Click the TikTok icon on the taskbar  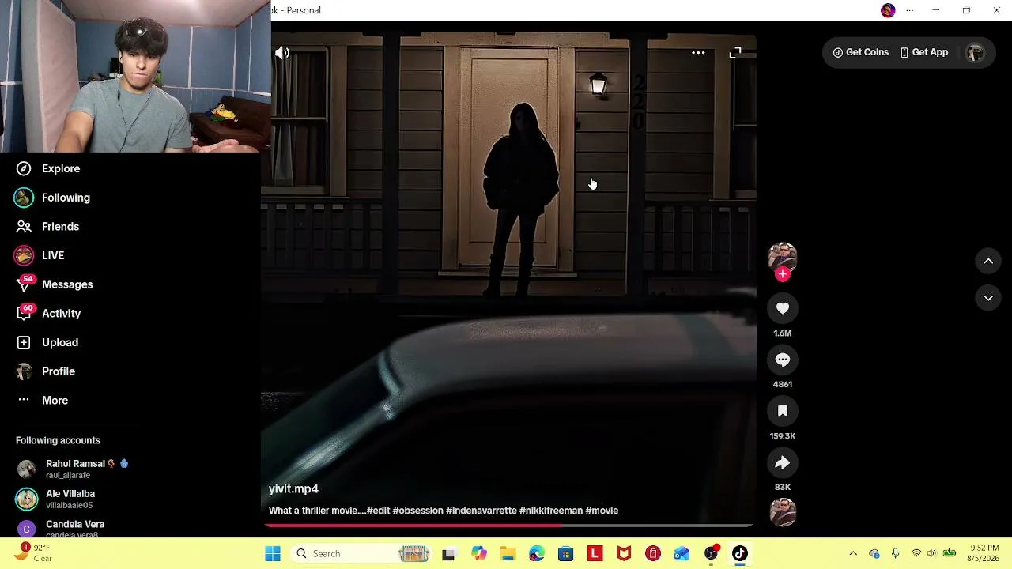tap(740, 553)
